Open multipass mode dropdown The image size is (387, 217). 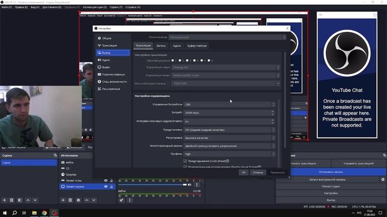pyautogui.click(x=229, y=146)
